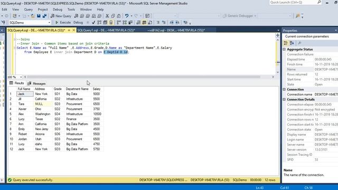Click the Parse query checkmark icon
The height and width of the screenshot is (190, 338).
(x=93, y=22)
